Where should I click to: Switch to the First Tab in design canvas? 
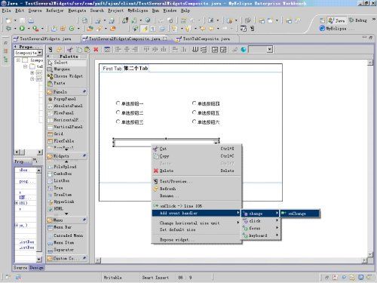(112, 69)
